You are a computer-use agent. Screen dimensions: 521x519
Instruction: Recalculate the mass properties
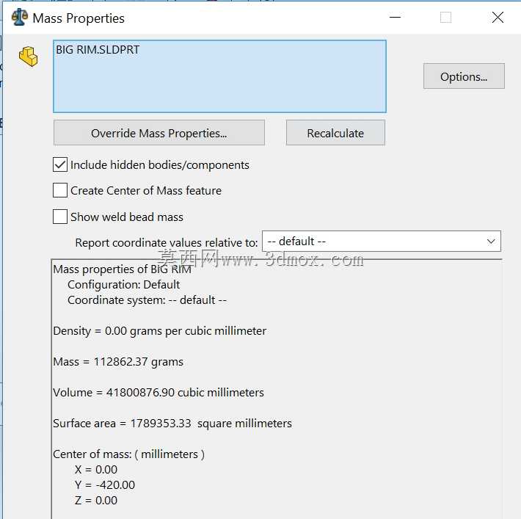tap(335, 133)
